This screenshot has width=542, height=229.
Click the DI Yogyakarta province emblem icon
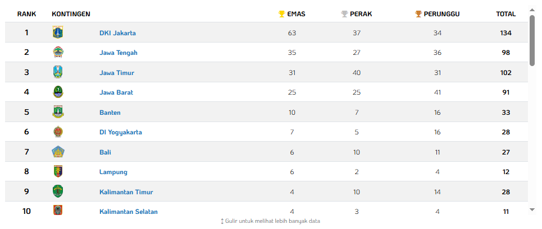[58, 132]
